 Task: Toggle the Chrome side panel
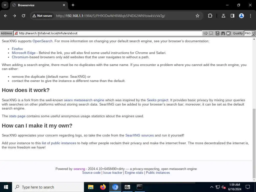coord(232,16)
